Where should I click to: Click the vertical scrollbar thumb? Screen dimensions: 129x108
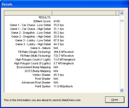point(122,21)
